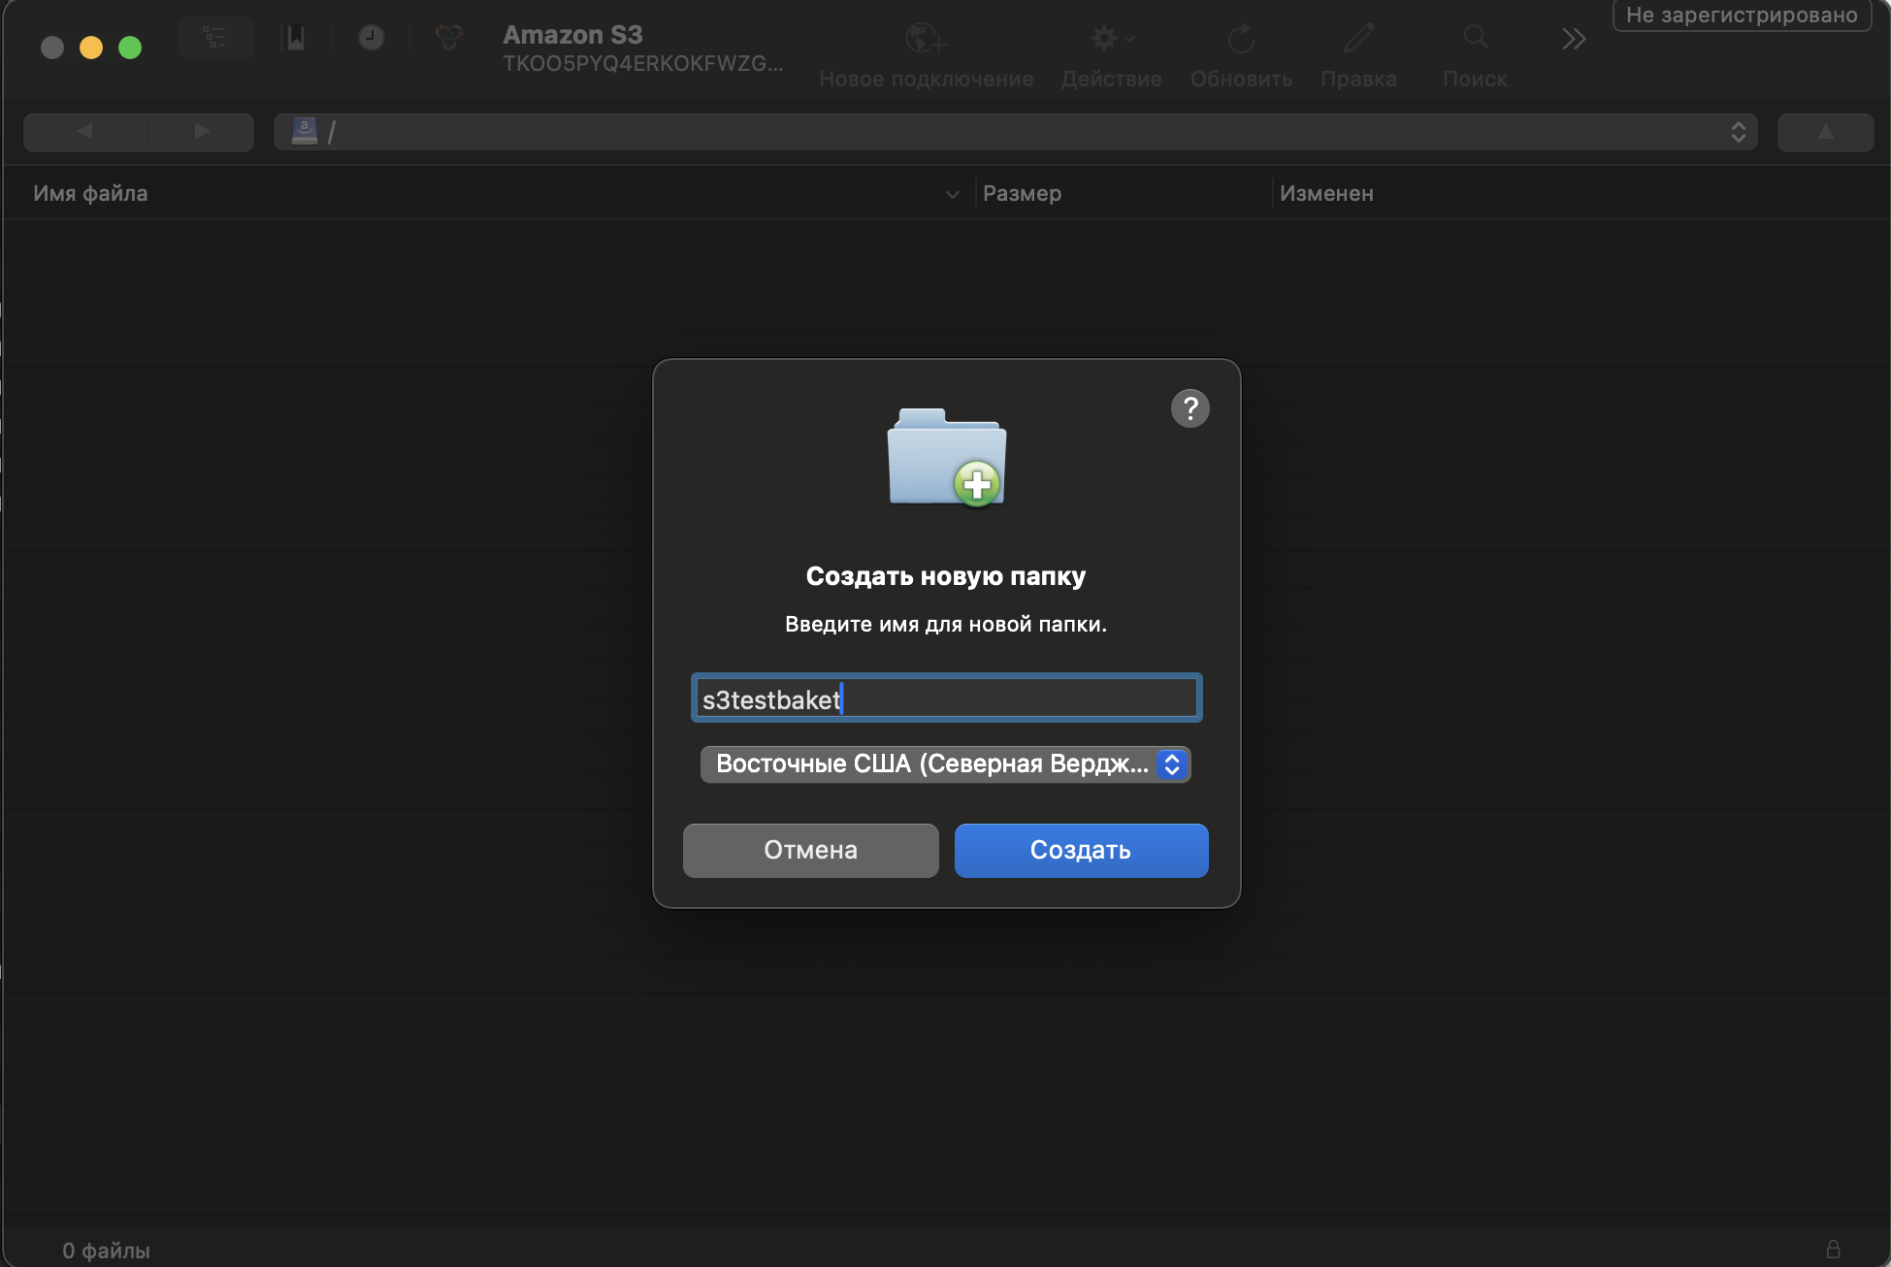Screen dimensions: 1891x1267
Task: Open help via the question mark icon
Action: (1190, 408)
